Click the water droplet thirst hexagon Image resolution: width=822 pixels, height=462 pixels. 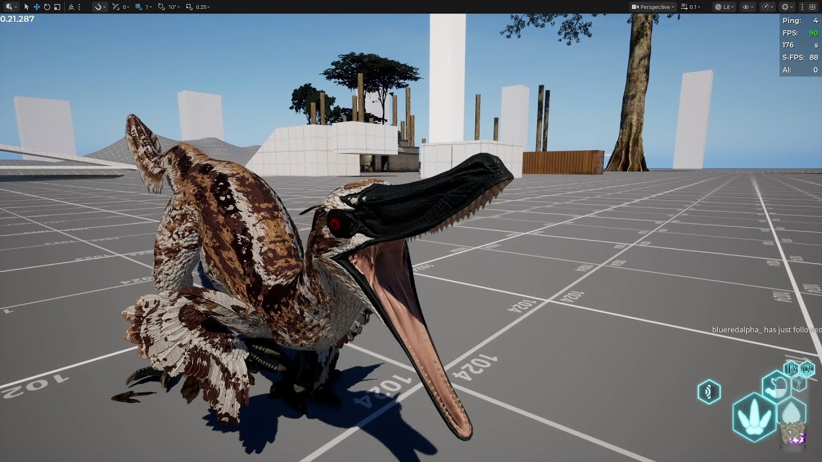[x=791, y=413]
